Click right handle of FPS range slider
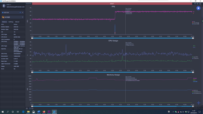Image resolution: width=203 pixels, height=114 pixels. click(193, 38)
